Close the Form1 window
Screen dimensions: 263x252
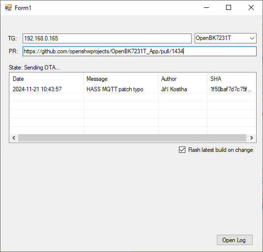[x=251, y=7]
